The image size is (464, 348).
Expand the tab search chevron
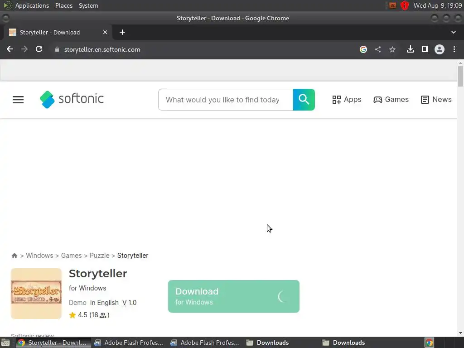pos(453,32)
